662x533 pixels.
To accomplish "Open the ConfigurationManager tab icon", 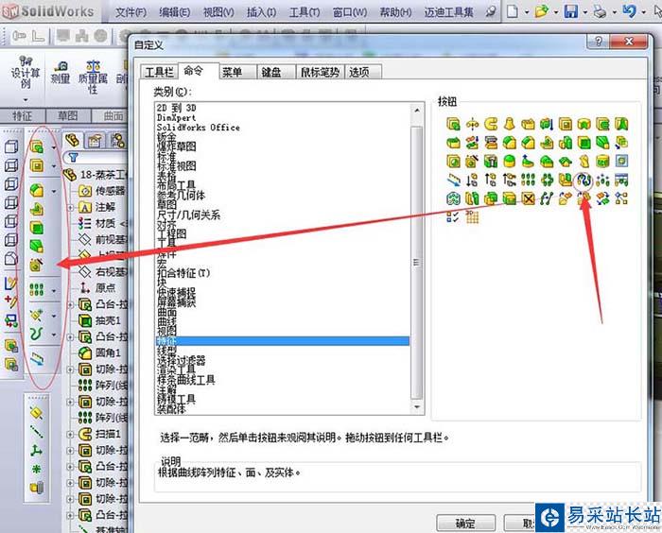I will 118,141.
